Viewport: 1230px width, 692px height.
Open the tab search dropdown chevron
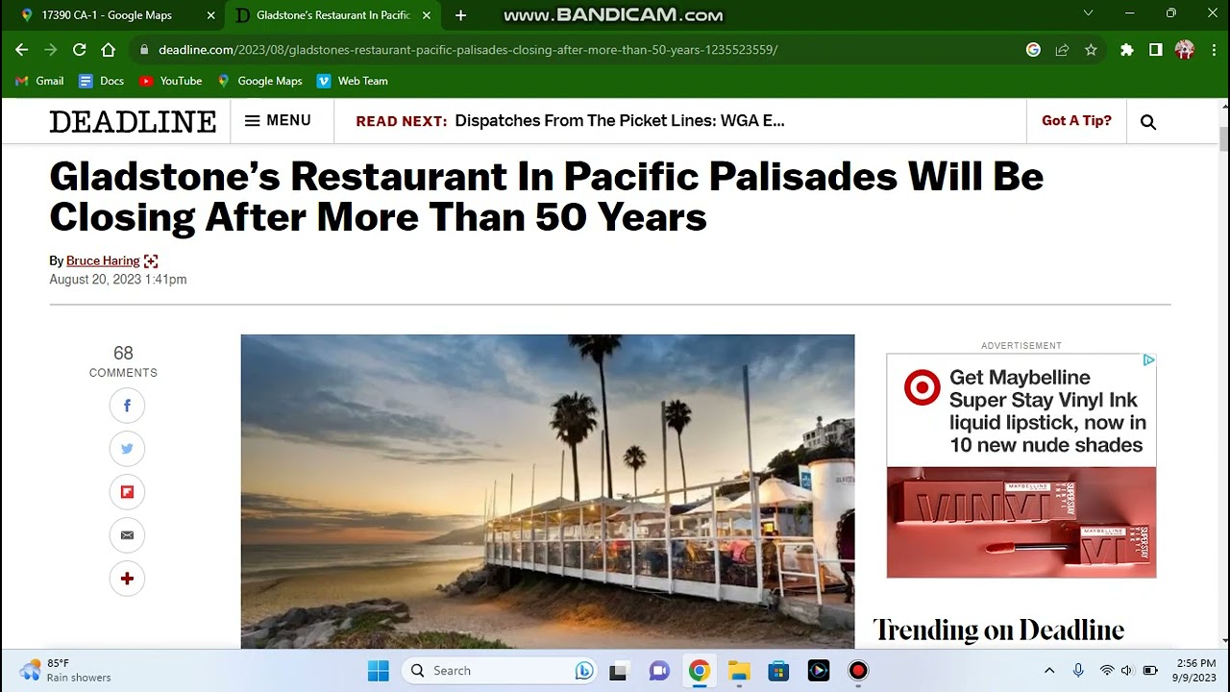1088,13
